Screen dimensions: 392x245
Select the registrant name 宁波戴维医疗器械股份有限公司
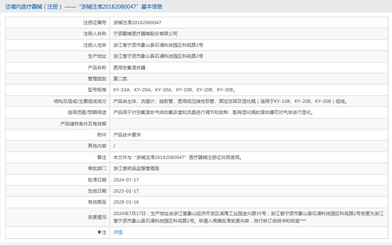(x=146, y=34)
